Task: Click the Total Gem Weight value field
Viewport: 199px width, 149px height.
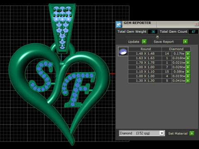Action: click(153, 31)
